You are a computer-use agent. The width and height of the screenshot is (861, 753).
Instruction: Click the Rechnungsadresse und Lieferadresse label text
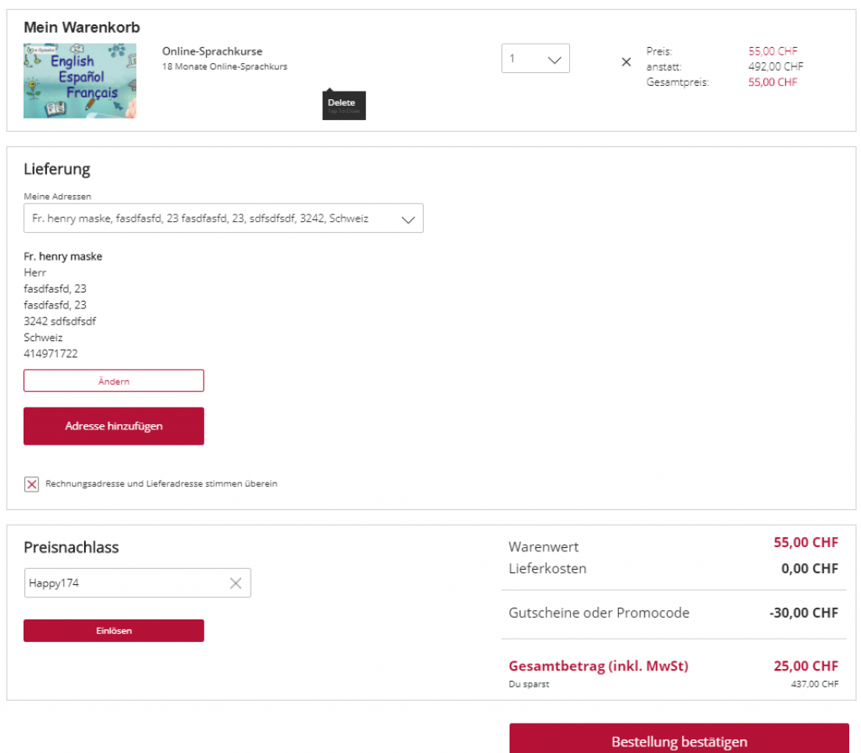click(161, 484)
